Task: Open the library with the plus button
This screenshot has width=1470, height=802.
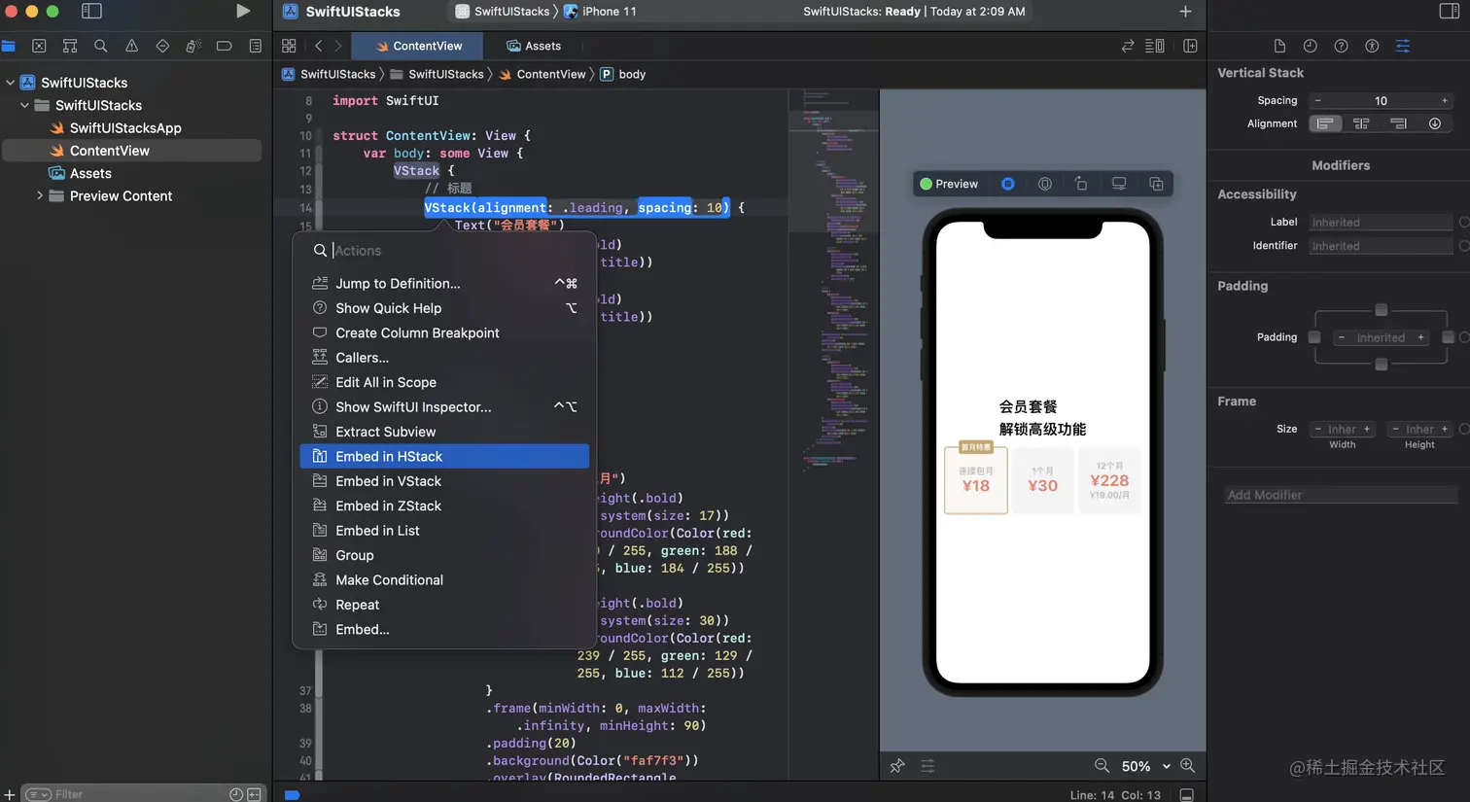Action: click(x=1185, y=12)
